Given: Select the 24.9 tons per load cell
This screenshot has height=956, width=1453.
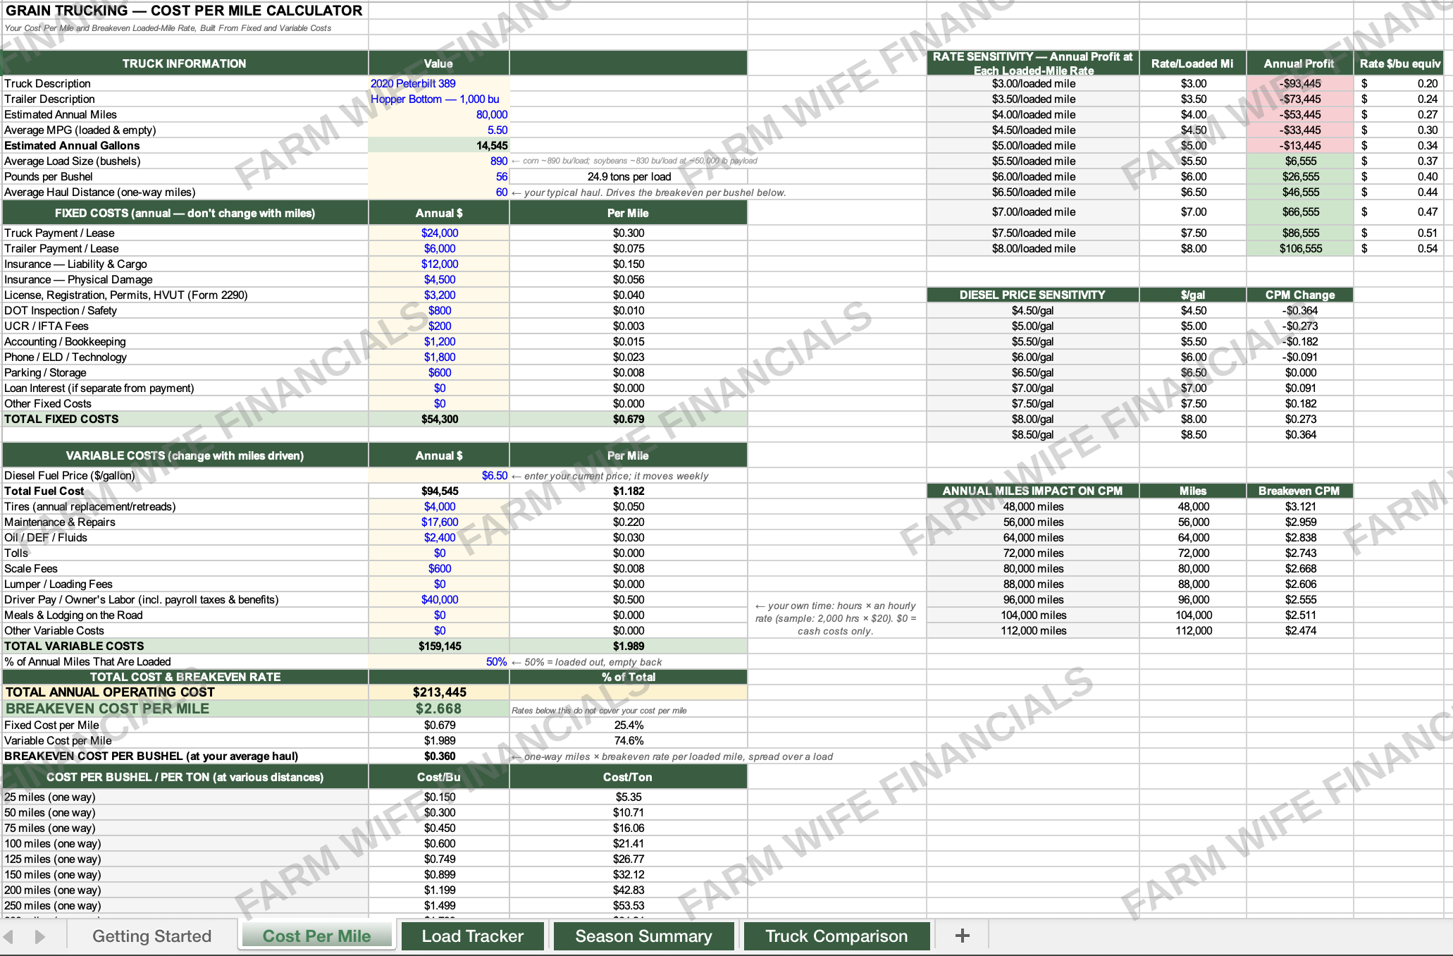Looking at the screenshot, I should 628,176.
